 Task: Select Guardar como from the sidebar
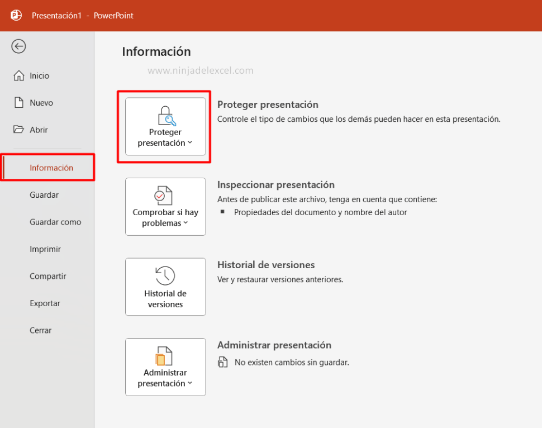pos(55,222)
